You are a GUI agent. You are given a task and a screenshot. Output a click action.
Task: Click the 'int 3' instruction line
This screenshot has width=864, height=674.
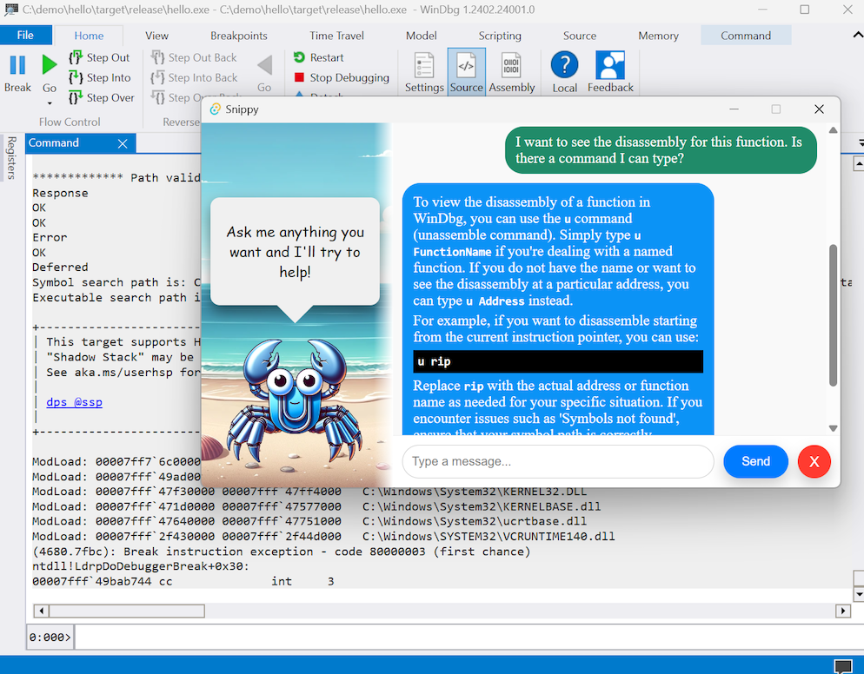click(x=183, y=581)
